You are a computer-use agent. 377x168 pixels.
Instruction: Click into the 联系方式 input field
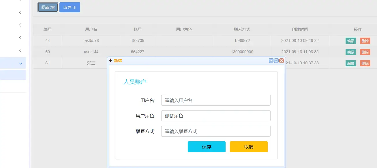click(215, 131)
